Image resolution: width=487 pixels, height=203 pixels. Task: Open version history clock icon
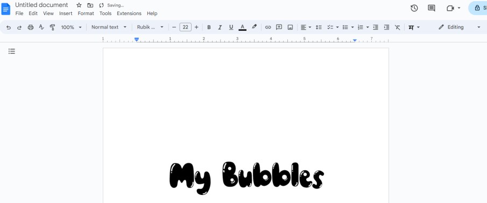coord(414,9)
